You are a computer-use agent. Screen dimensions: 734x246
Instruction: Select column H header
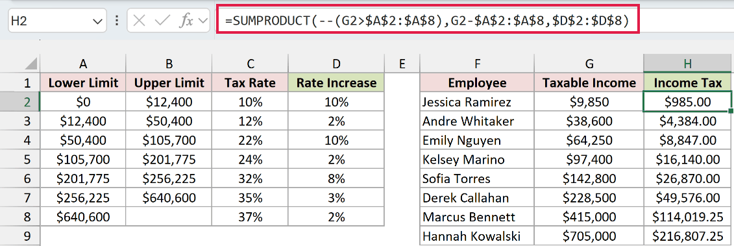click(687, 64)
